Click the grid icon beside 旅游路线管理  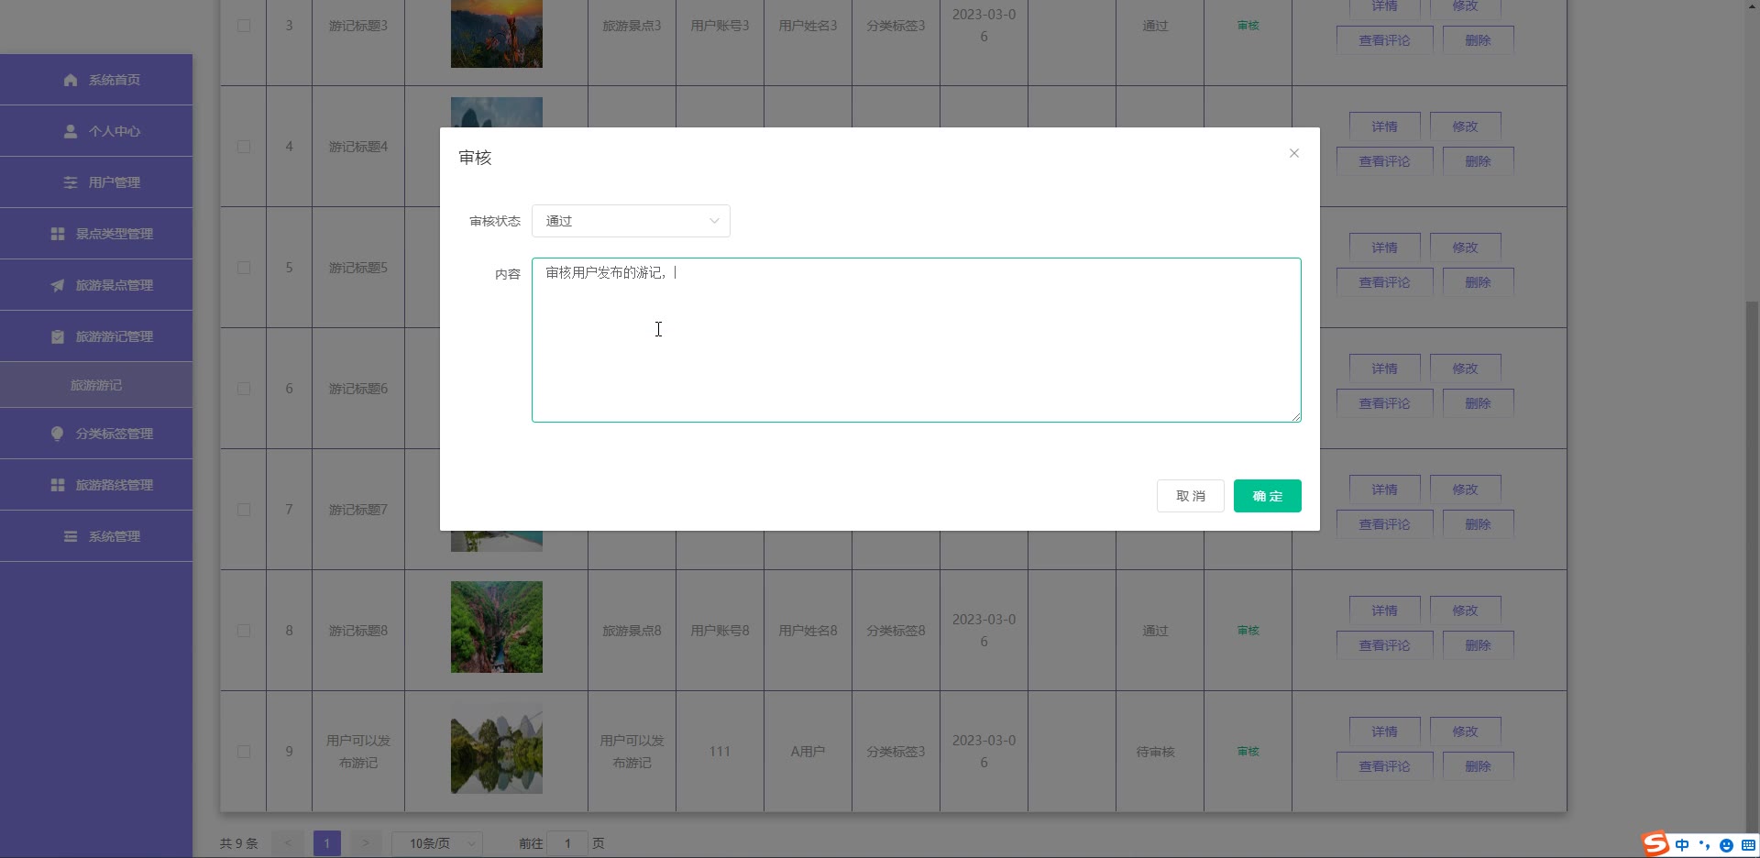tap(58, 485)
